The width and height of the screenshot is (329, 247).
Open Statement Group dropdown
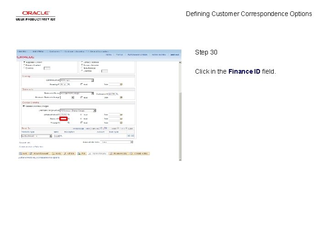click(x=77, y=93)
